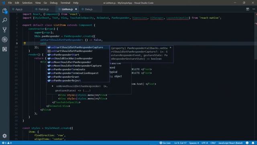Select onPanResponderTerminationRequest suggestion
257x145 pixels.
[x=78, y=73]
